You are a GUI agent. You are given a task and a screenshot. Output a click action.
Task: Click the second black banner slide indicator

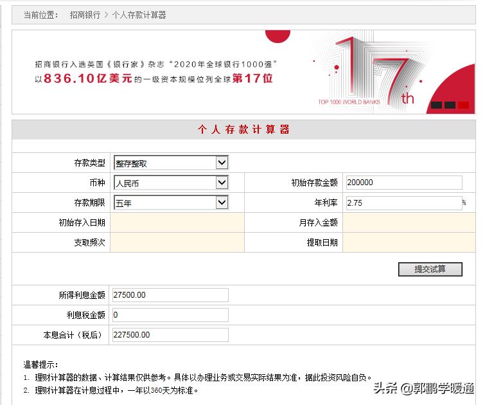[x=450, y=105]
